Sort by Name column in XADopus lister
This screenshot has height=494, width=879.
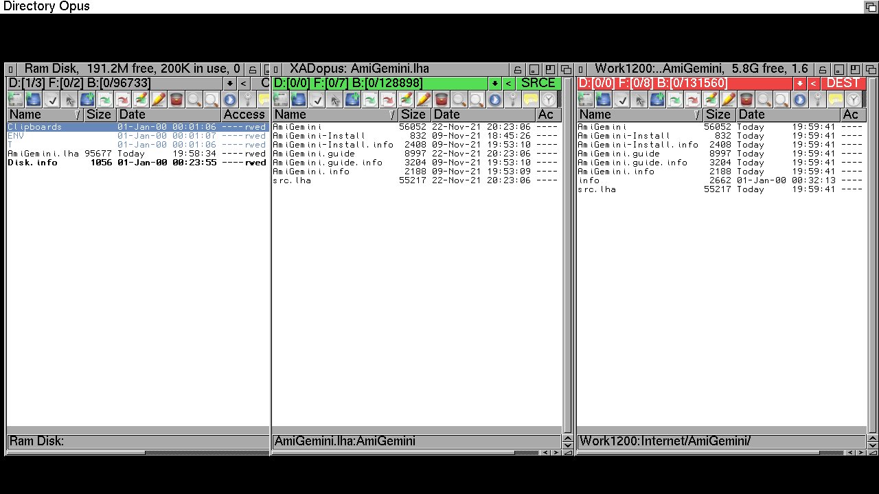(x=335, y=115)
